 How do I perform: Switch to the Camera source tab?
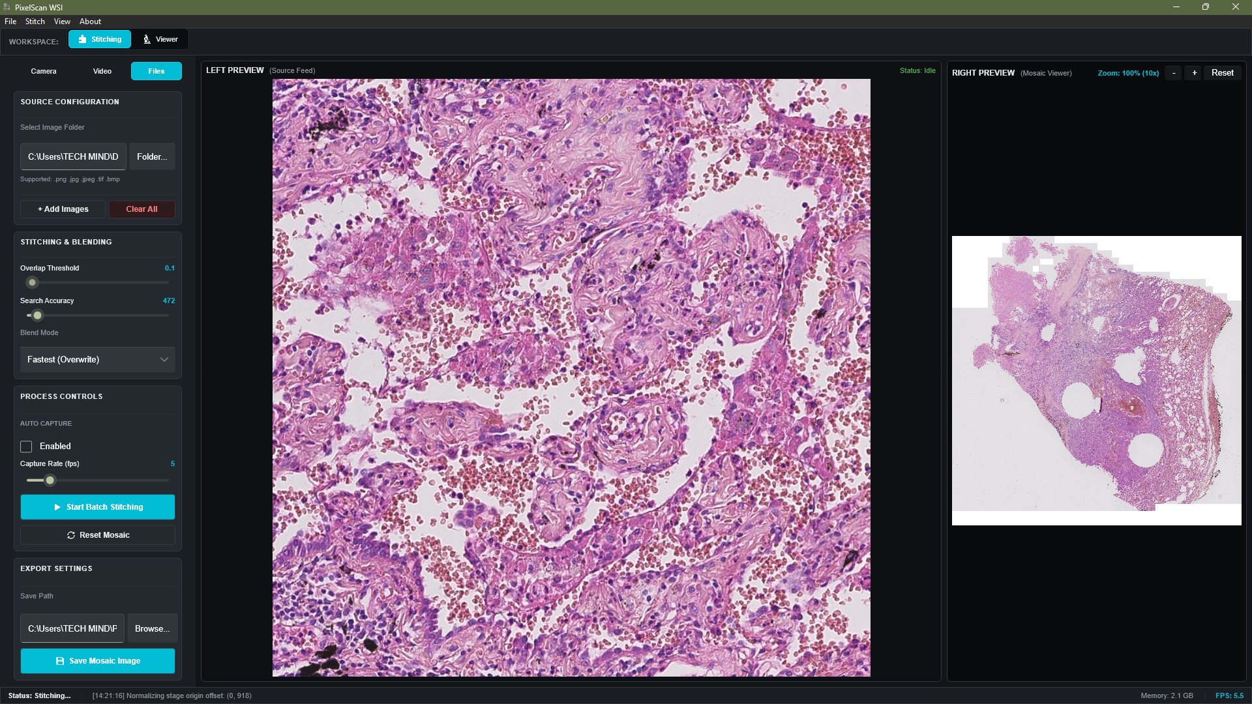(x=44, y=71)
